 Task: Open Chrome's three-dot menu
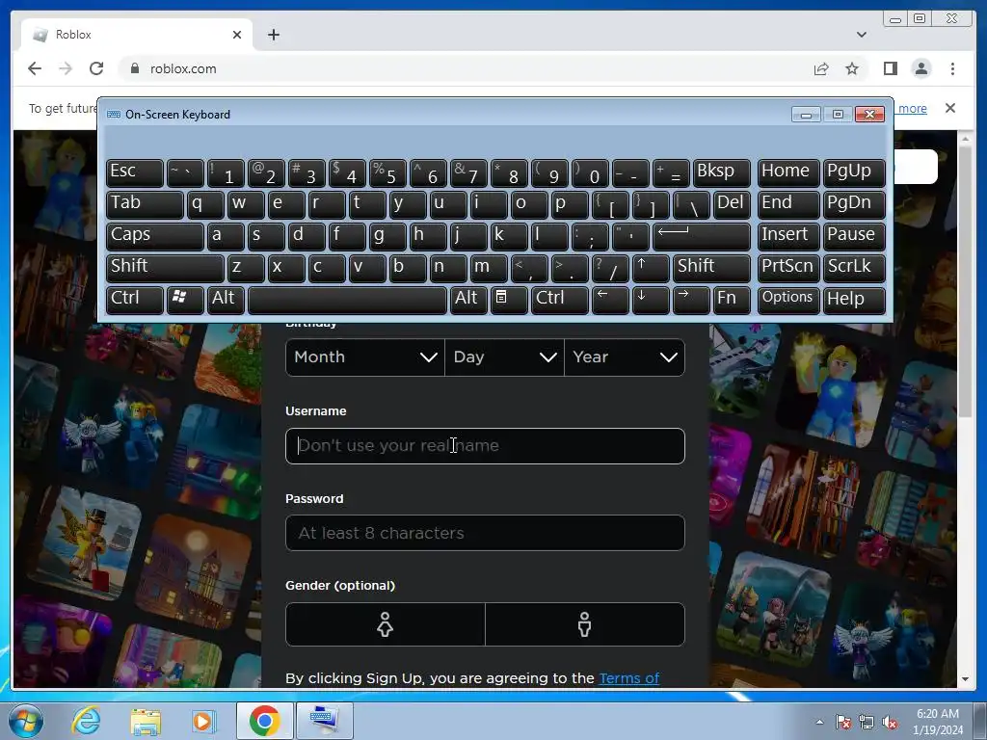pos(952,68)
